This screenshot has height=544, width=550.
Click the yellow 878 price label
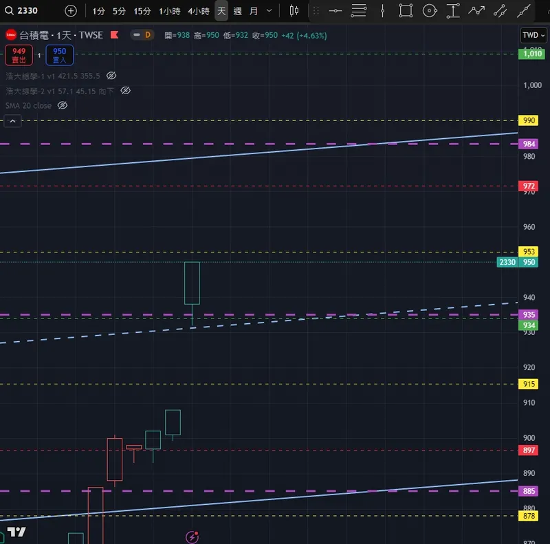(528, 516)
